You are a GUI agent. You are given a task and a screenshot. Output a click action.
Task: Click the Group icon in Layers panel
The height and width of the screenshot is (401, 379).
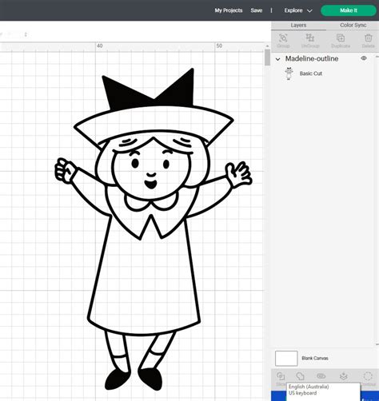(x=283, y=38)
